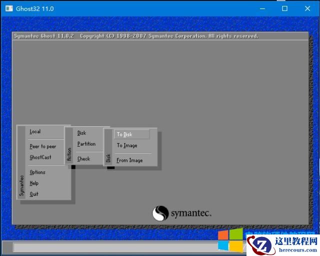The height and width of the screenshot is (256, 320).
Task: Select Local in the Symantec menu
Action: [35, 131]
